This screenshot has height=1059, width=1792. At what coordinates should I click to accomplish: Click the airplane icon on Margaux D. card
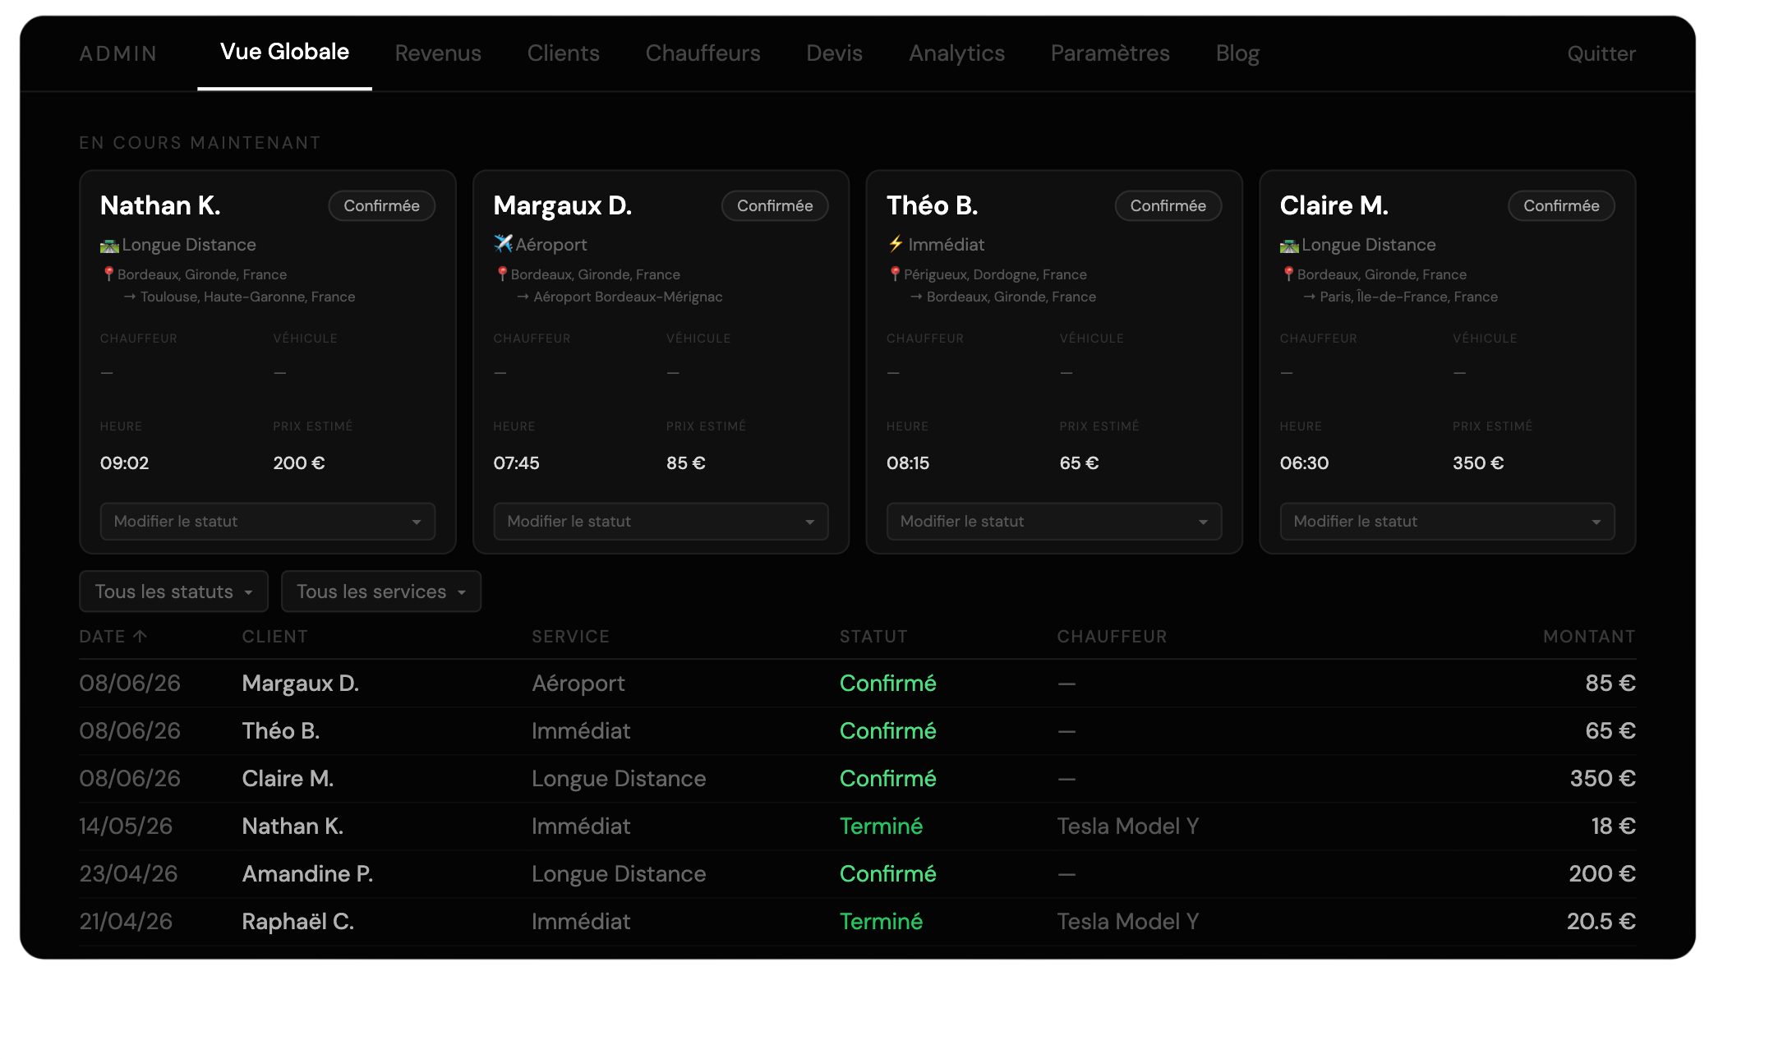(x=503, y=244)
